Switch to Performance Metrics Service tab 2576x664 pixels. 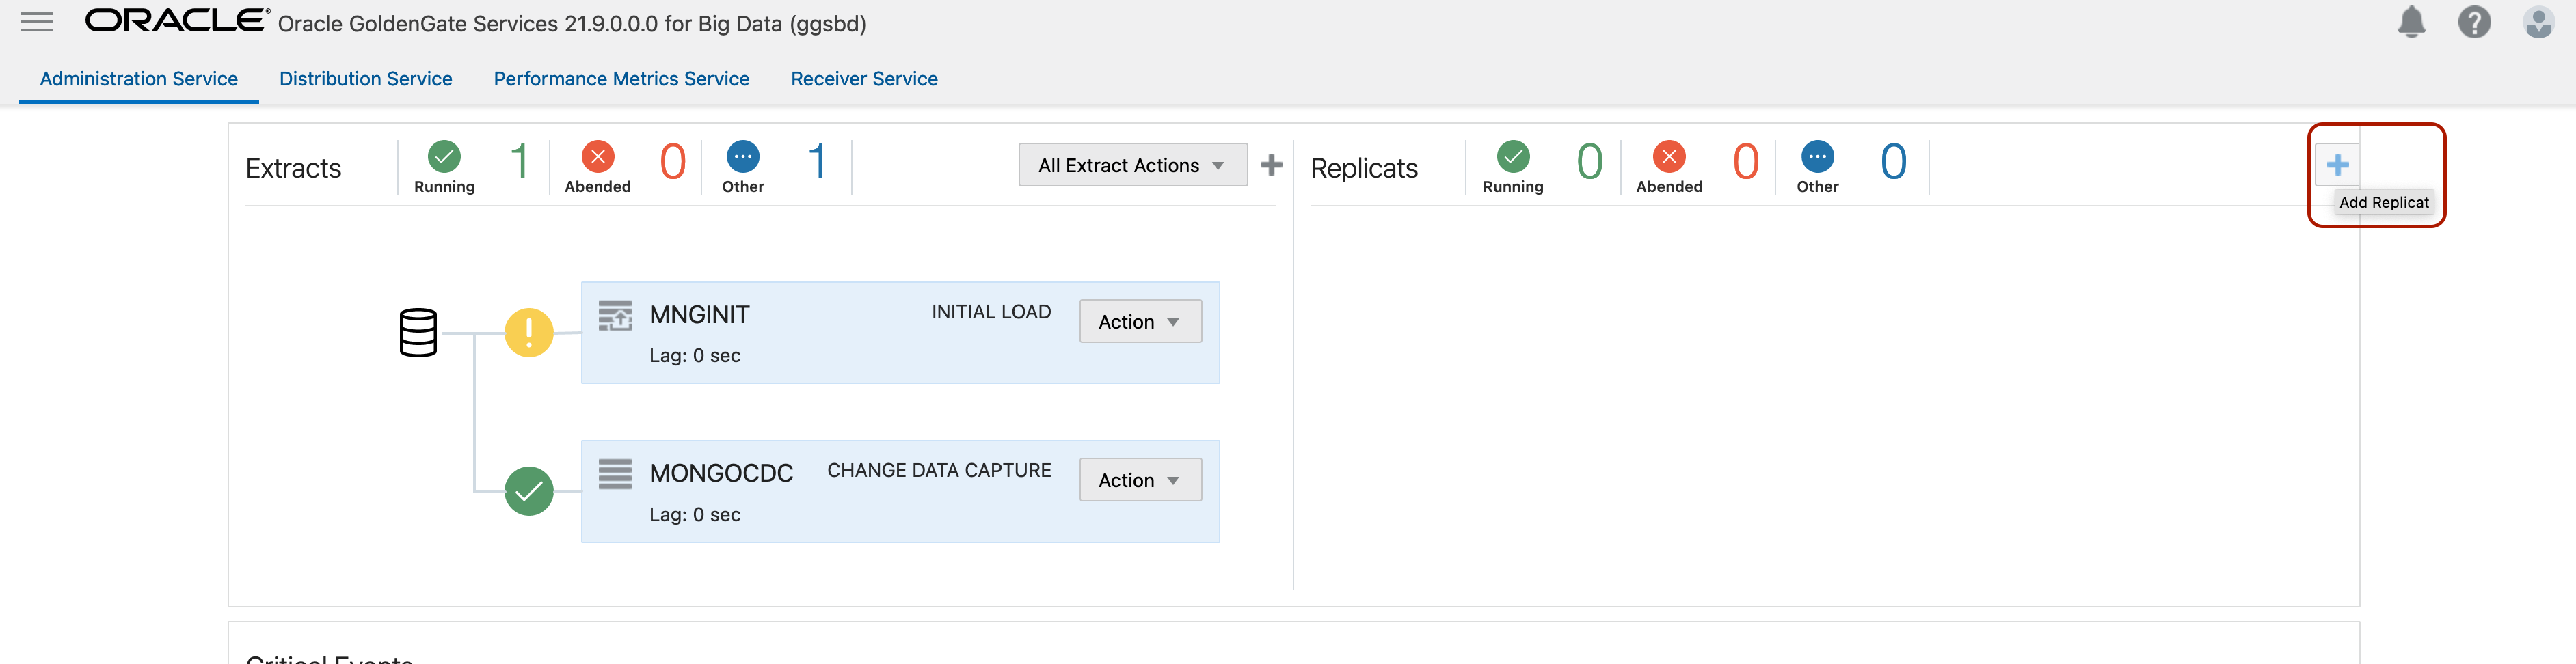tap(621, 79)
